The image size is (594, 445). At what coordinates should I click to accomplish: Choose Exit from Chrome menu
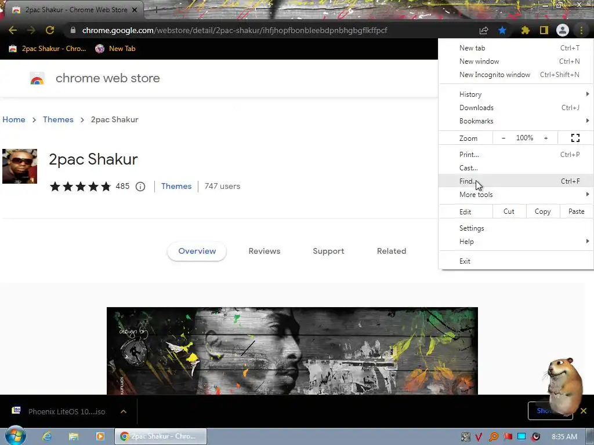click(516, 261)
